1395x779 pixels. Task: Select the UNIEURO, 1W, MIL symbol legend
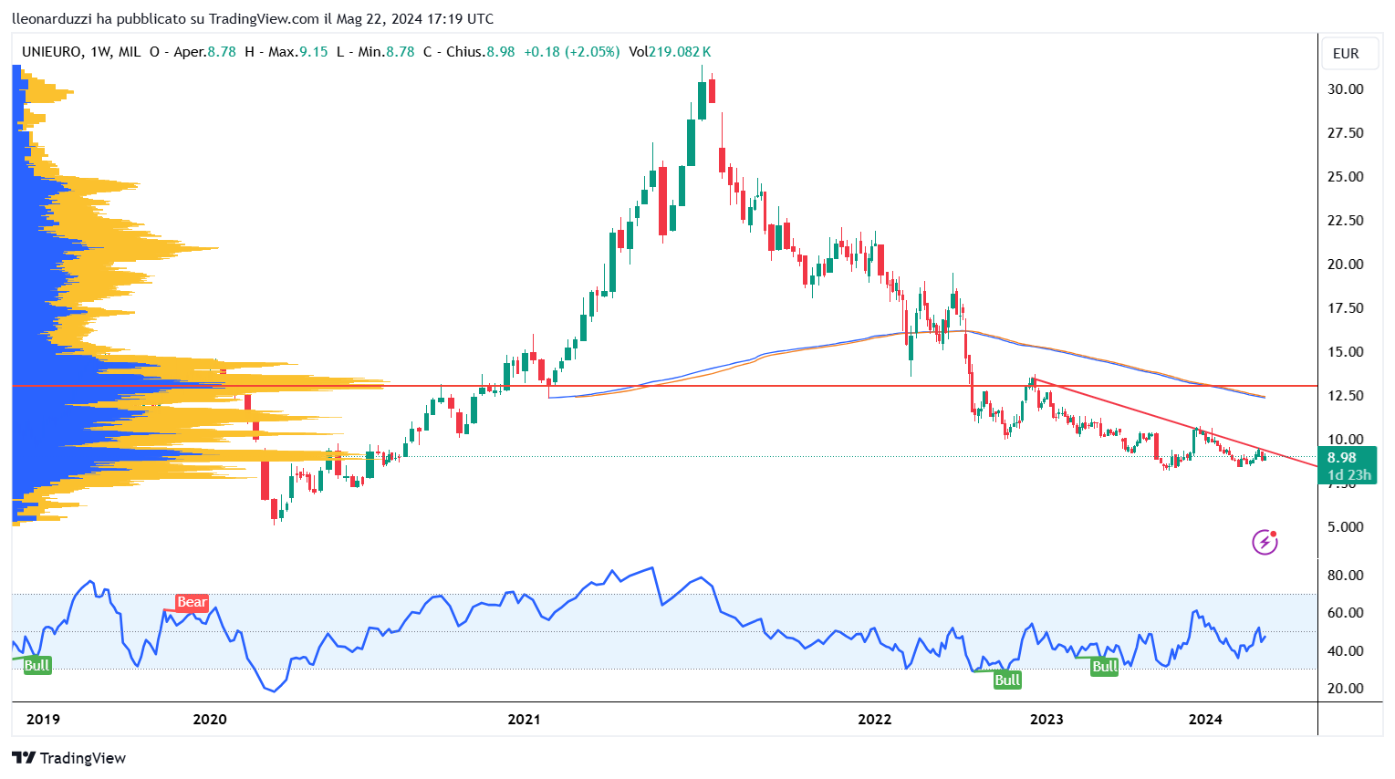[x=81, y=52]
